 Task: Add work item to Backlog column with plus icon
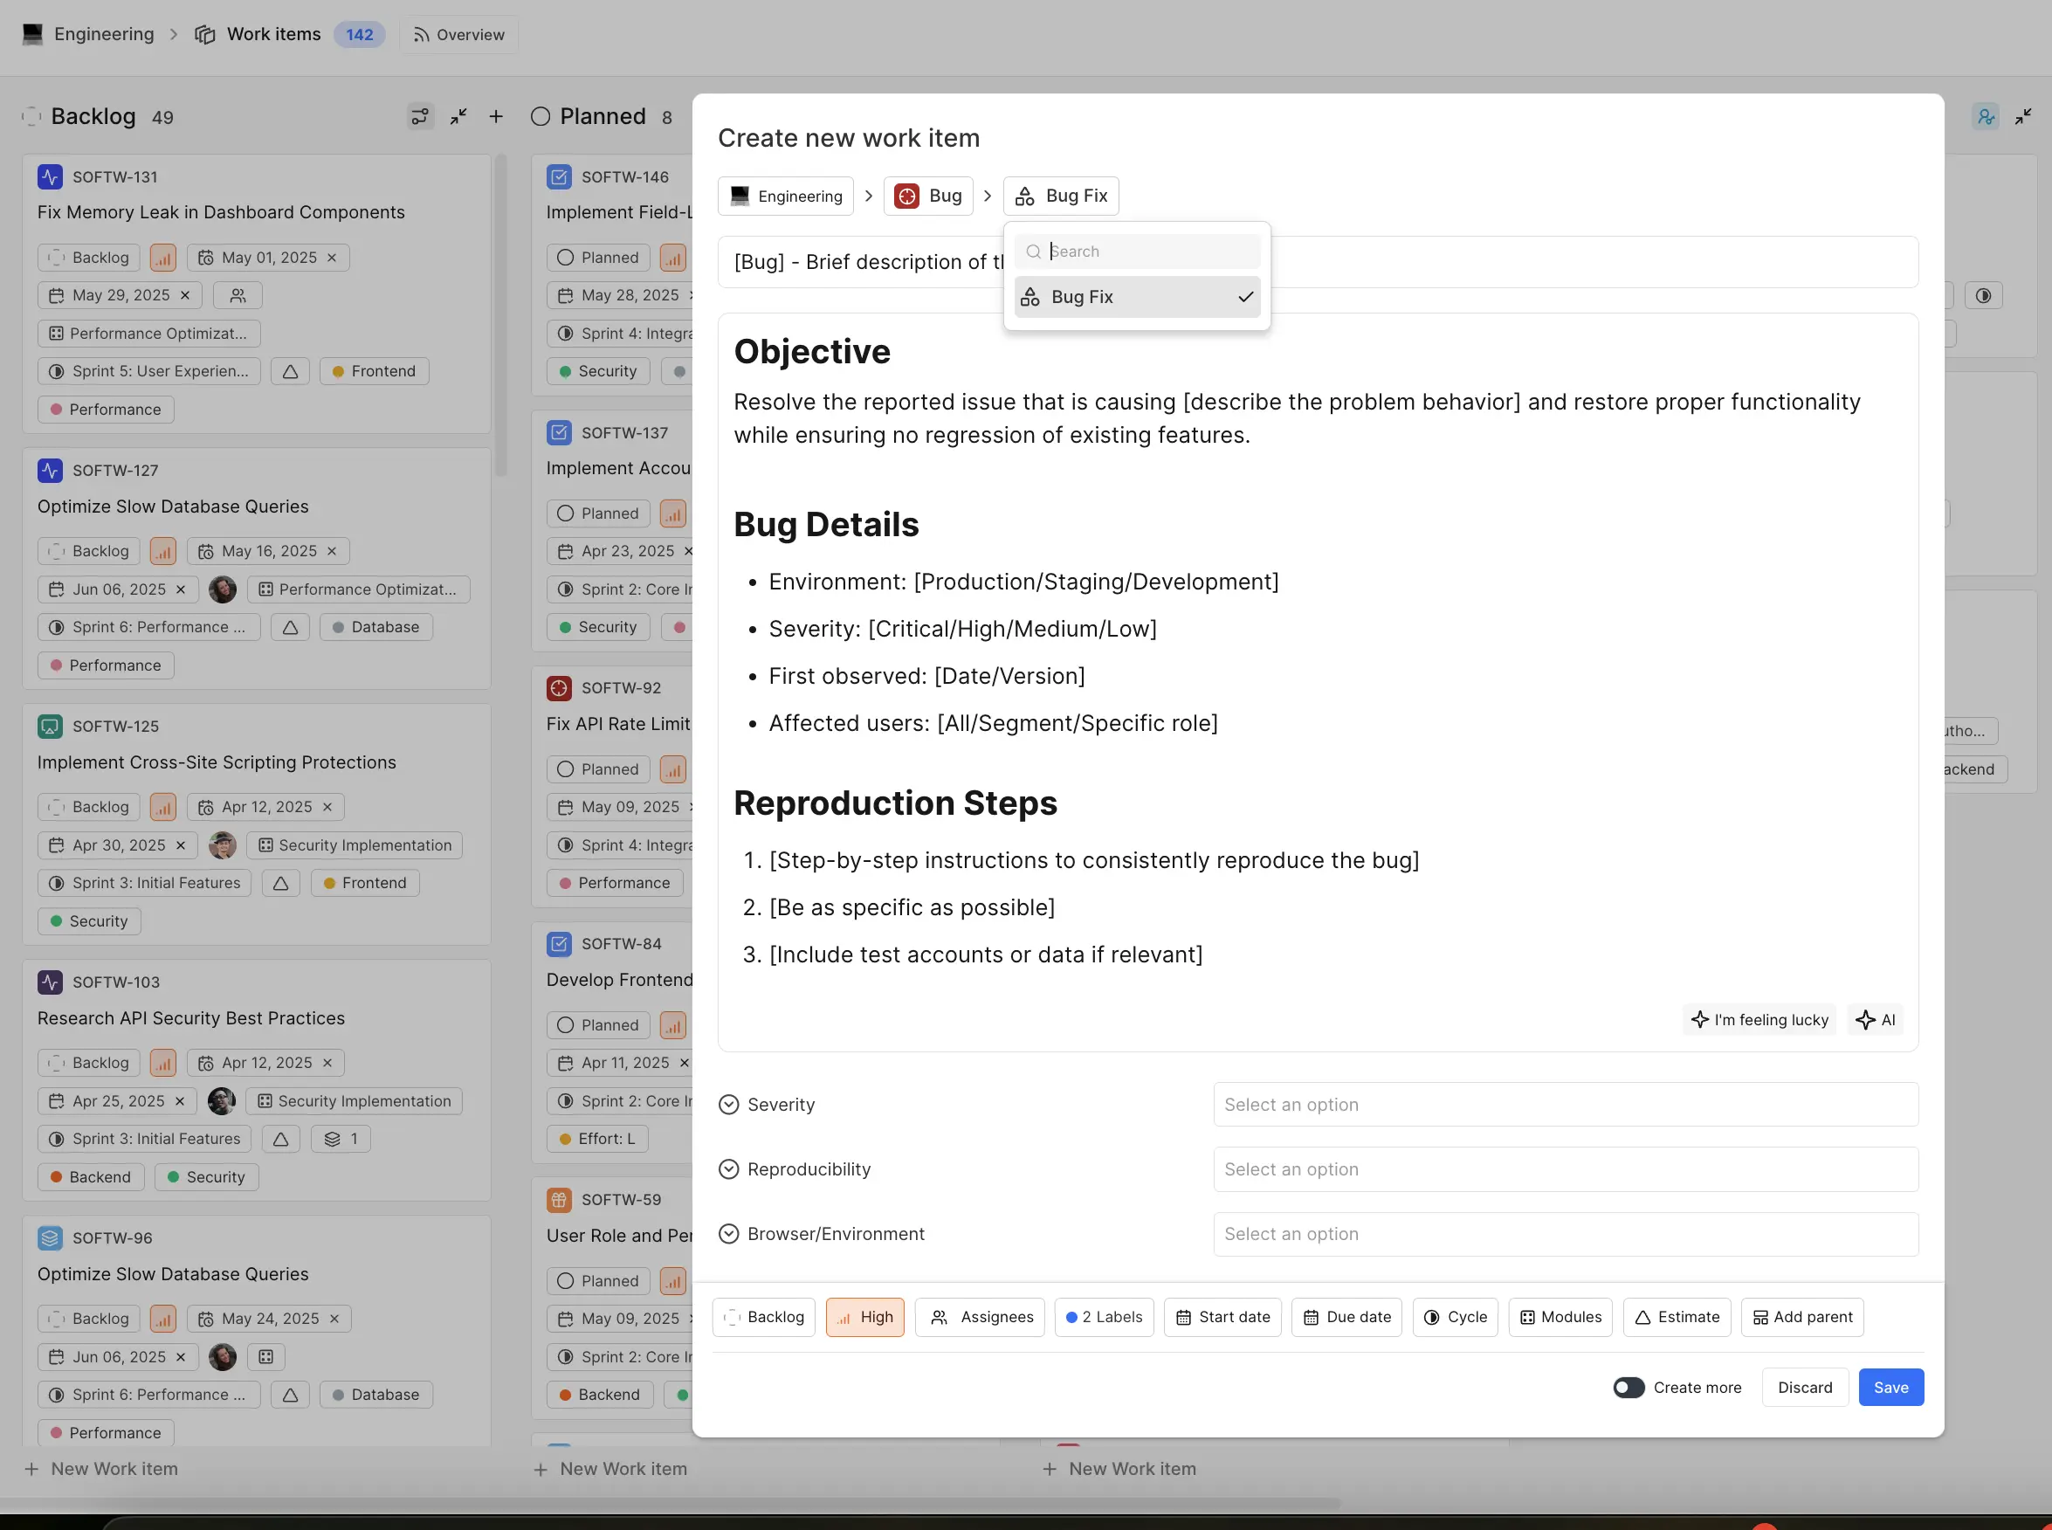[496, 116]
